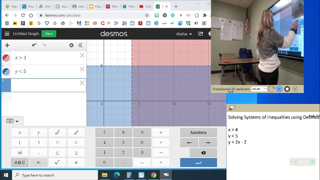Click the blue keypad enter key
The image size is (320, 180).
[198, 162]
